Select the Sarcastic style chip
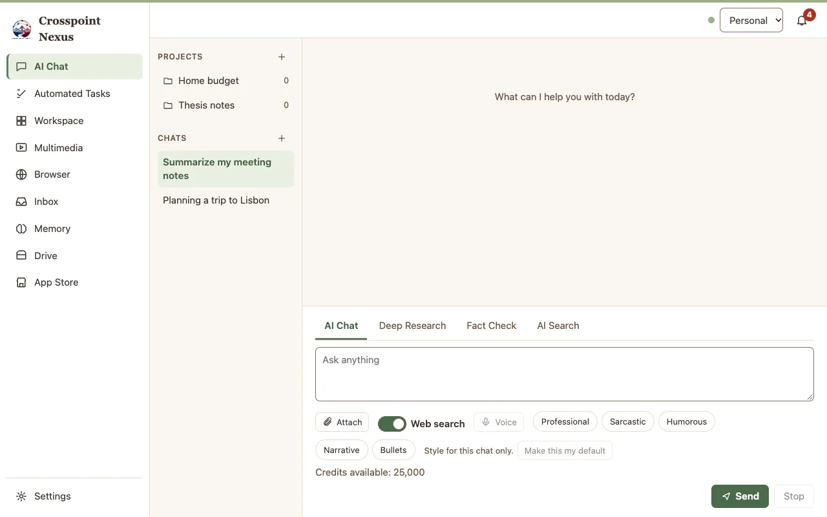 (628, 422)
